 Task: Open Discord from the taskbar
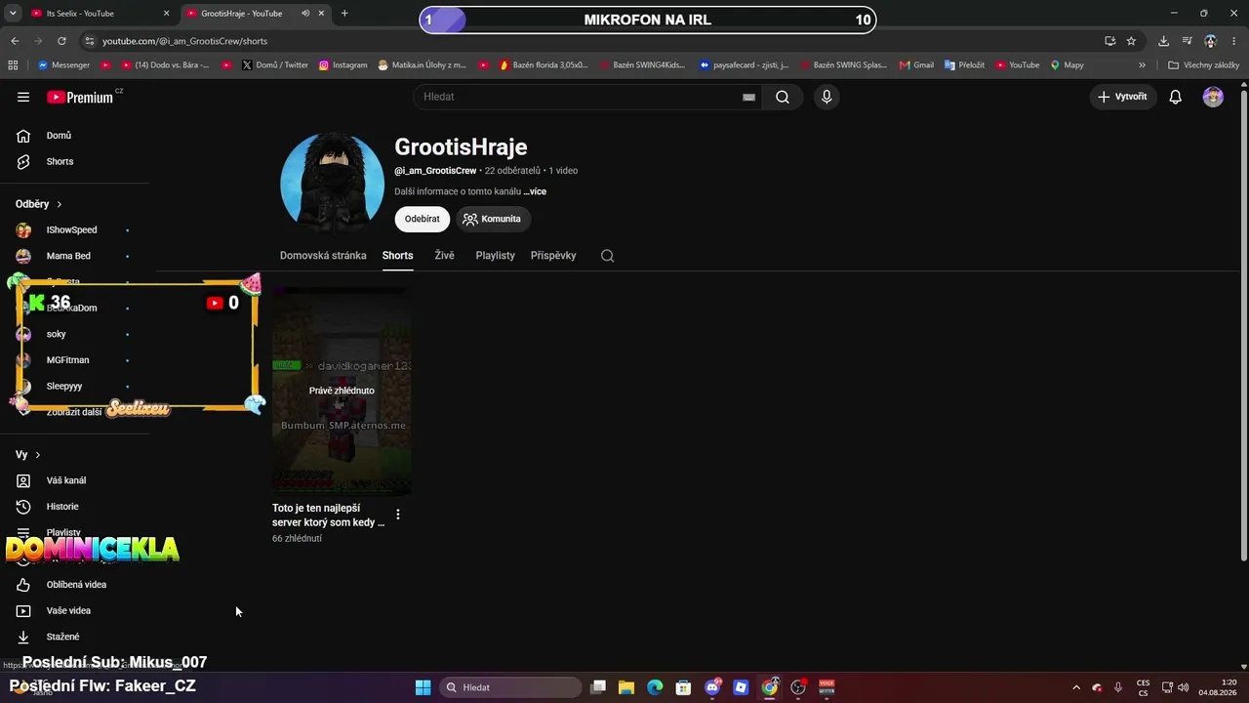[x=712, y=687]
